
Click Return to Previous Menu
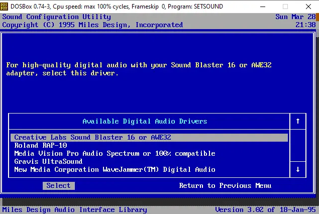(x=225, y=185)
